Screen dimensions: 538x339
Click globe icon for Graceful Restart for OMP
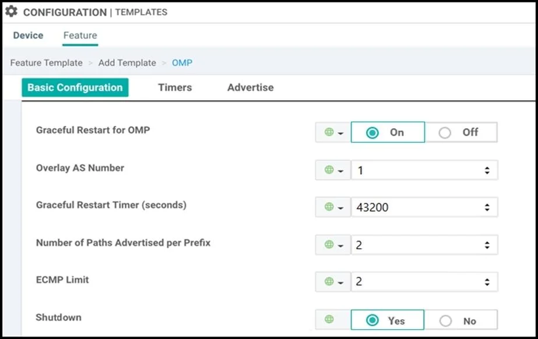[329, 132]
